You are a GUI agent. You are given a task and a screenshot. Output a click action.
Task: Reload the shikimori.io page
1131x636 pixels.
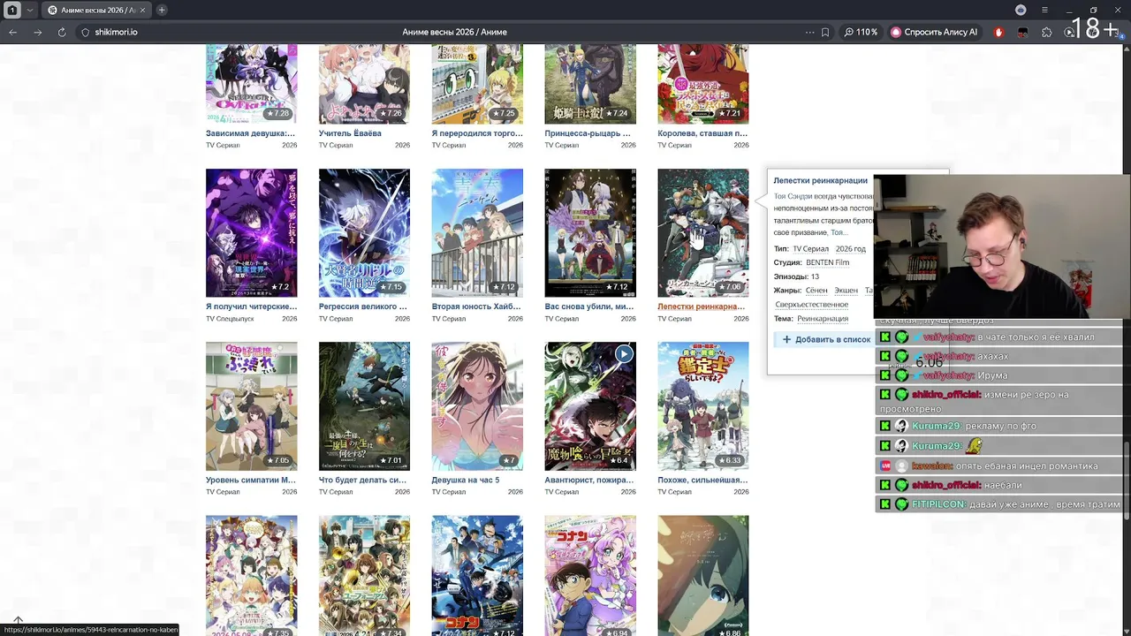[x=62, y=32]
